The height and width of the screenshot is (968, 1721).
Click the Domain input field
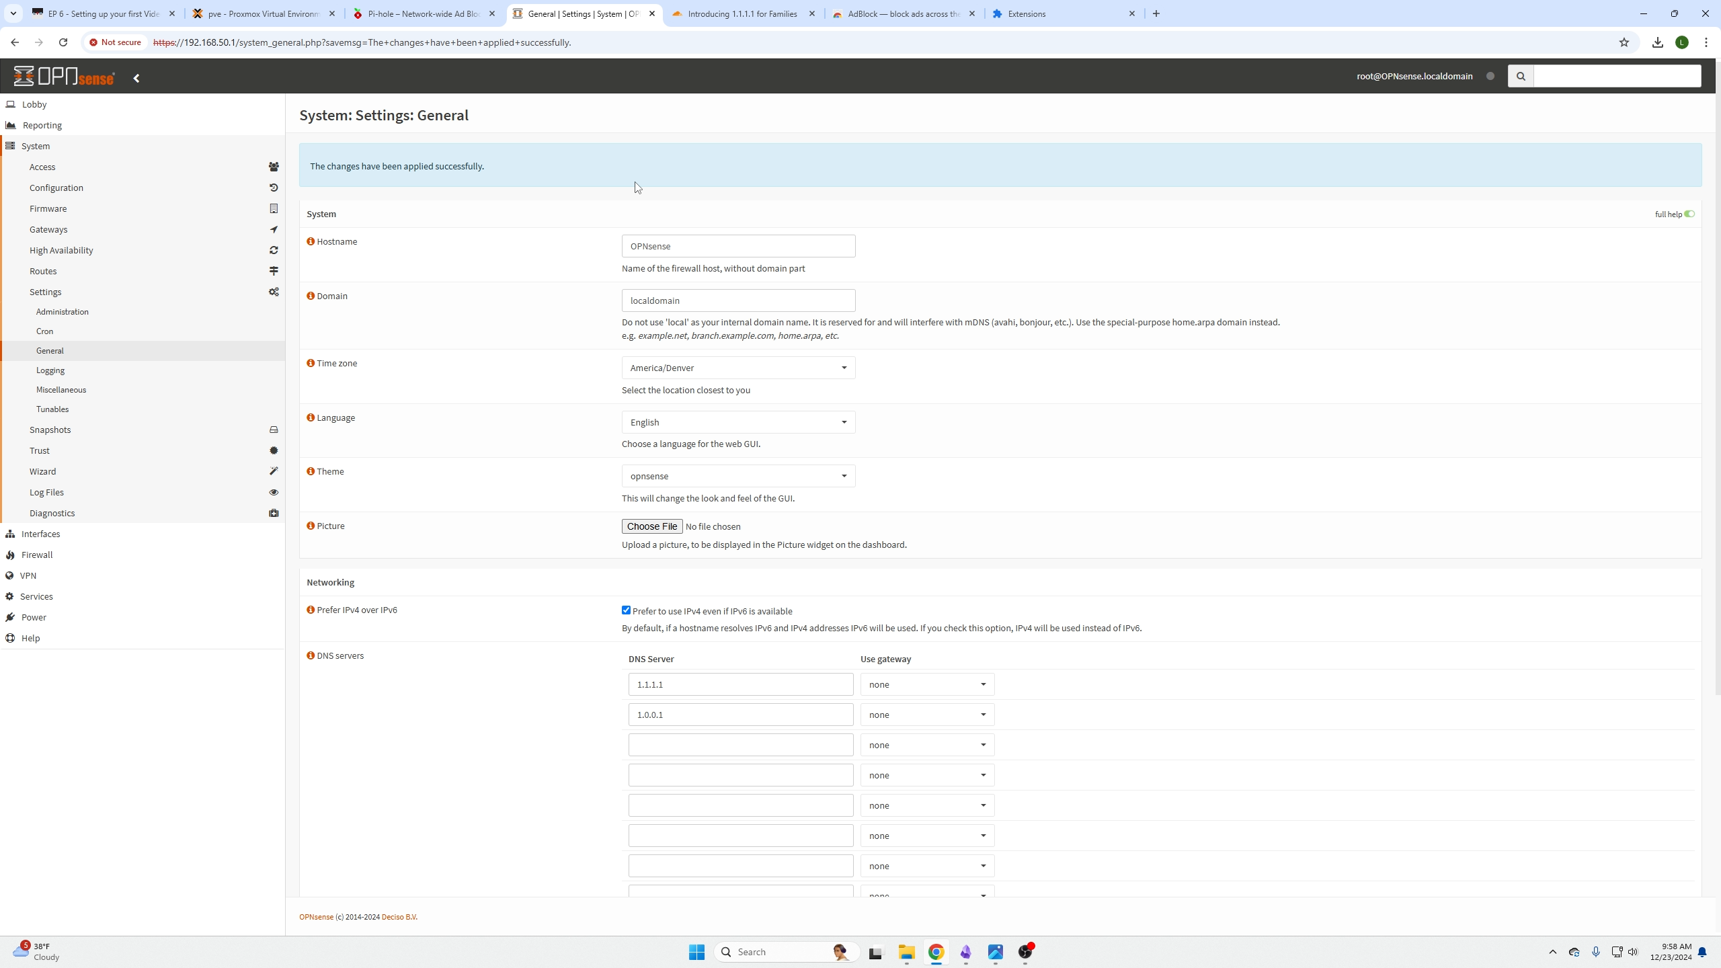click(738, 300)
